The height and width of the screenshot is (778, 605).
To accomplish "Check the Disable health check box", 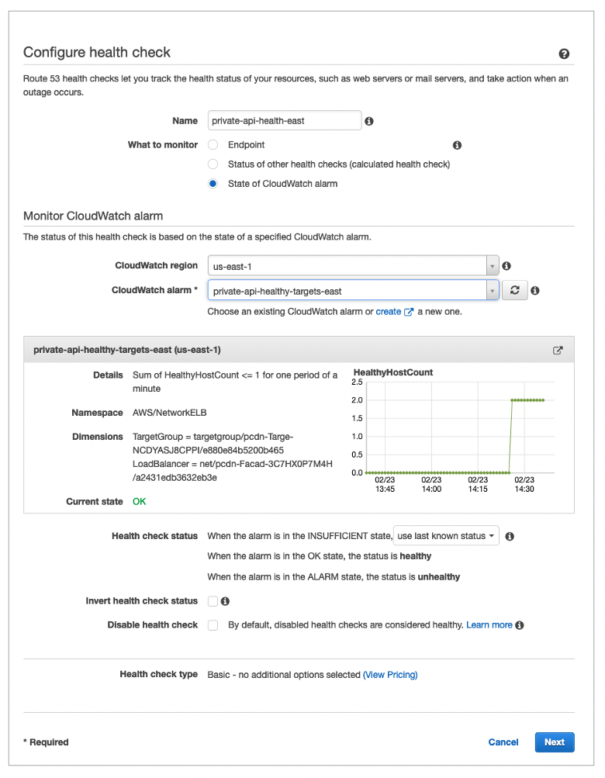I will 213,625.
